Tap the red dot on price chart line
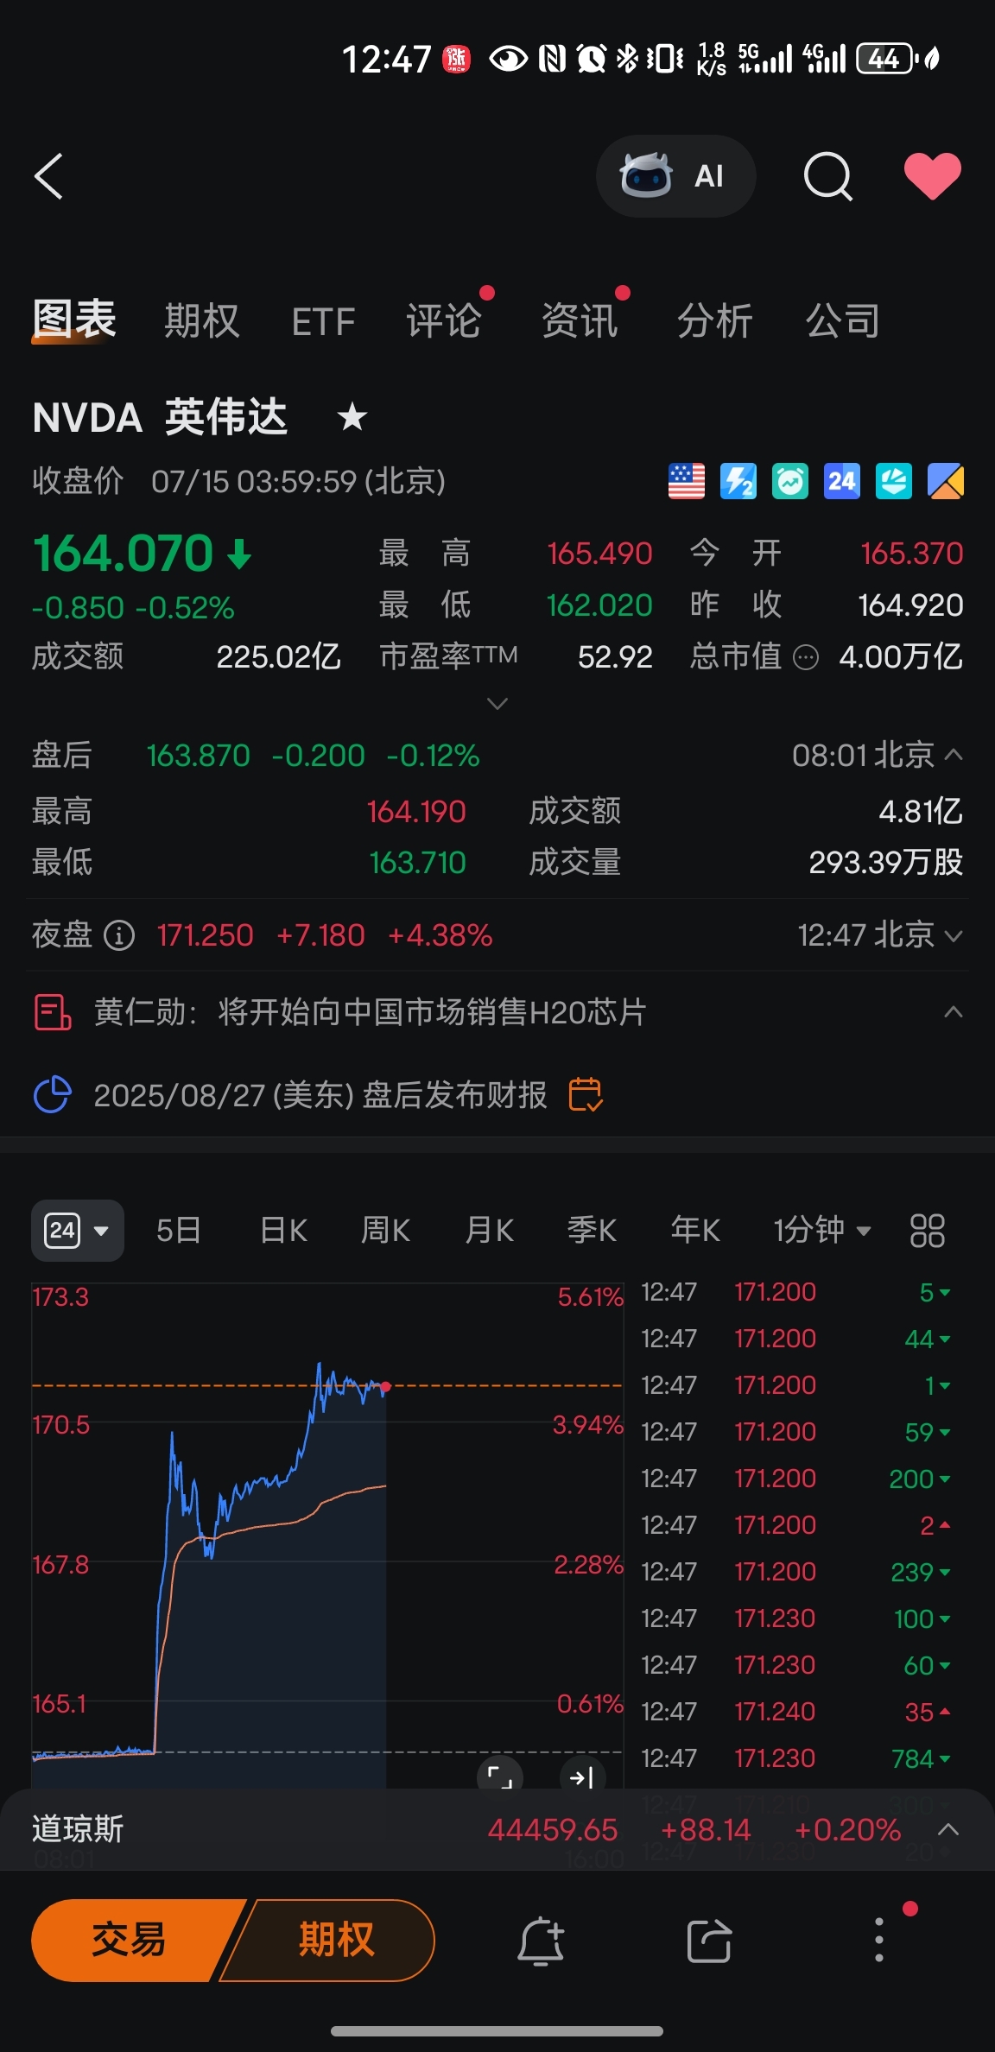This screenshot has width=995, height=2052. [x=385, y=1387]
